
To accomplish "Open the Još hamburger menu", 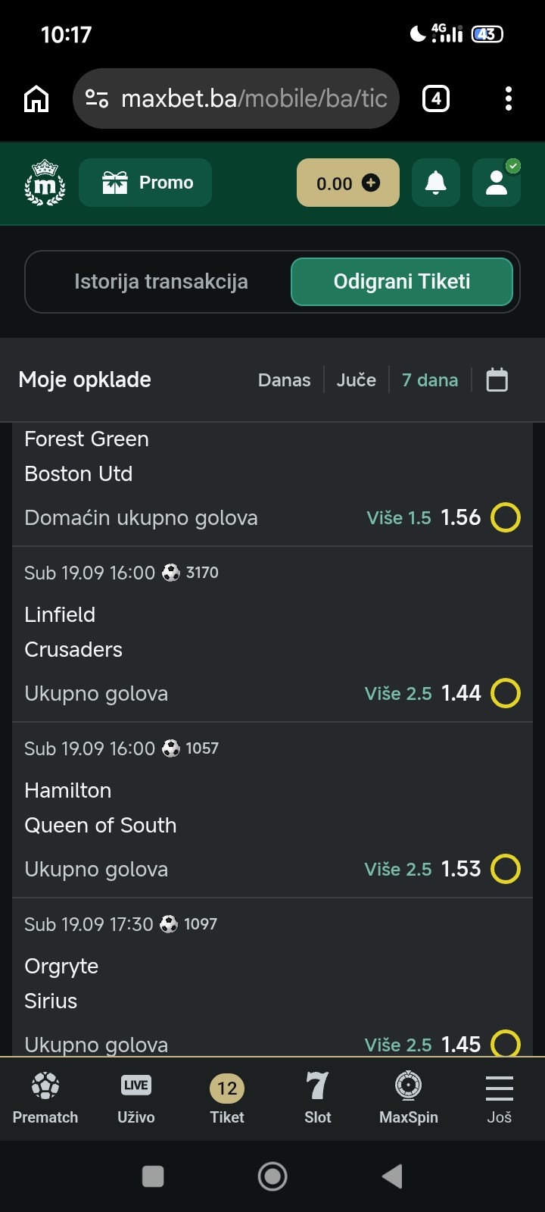I will [500, 1099].
